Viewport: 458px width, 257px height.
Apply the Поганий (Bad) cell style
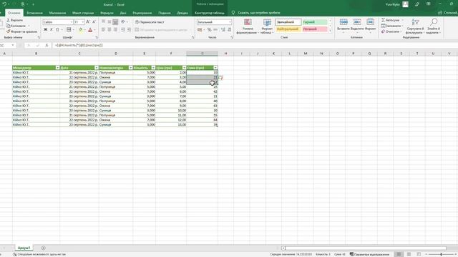(315, 29)
